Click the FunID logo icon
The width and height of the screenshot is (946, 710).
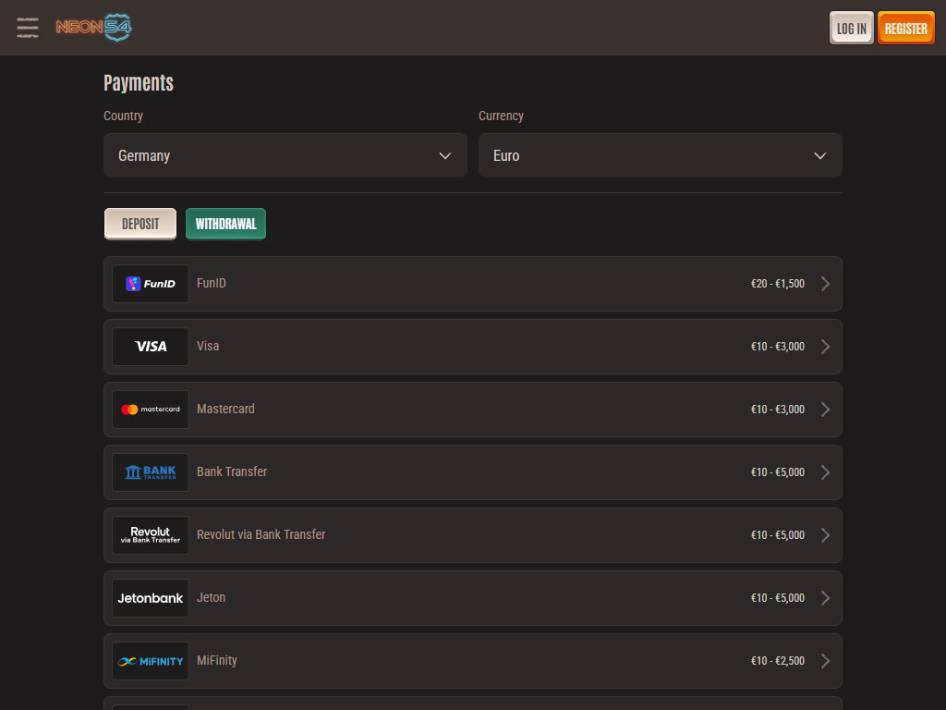pyautogui.click(x=151, y=284)
